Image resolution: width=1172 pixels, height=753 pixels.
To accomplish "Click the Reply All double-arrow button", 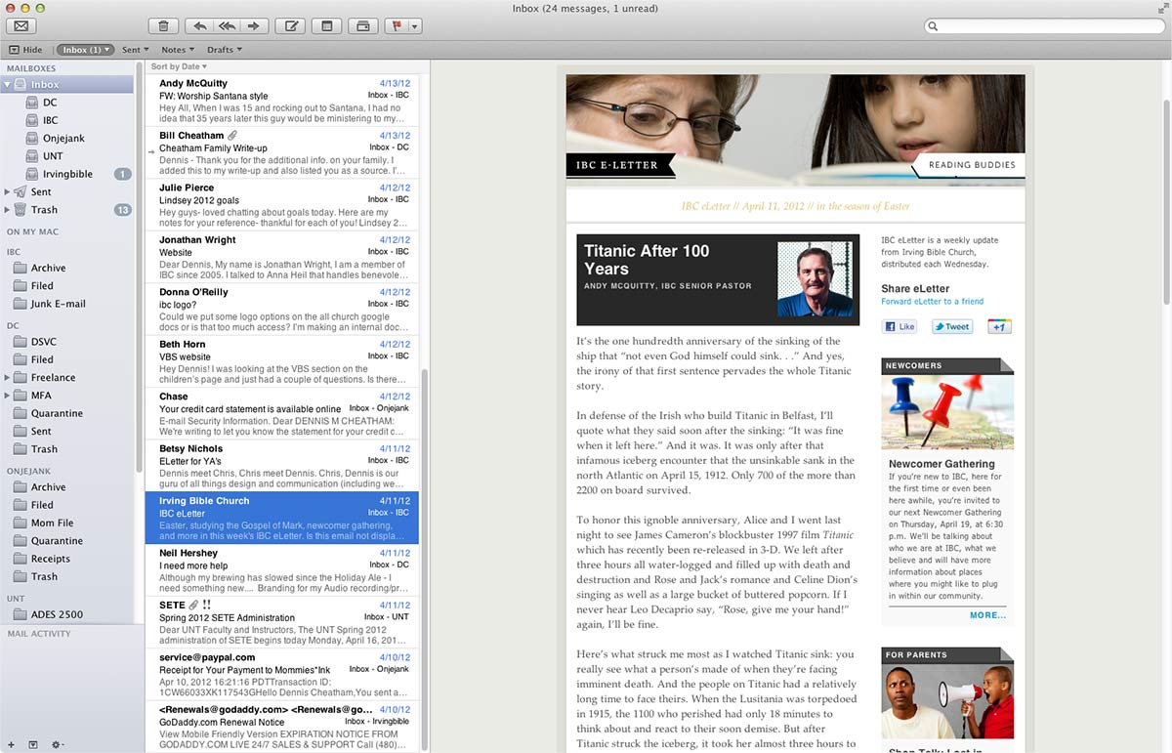I will click(228, 26).
